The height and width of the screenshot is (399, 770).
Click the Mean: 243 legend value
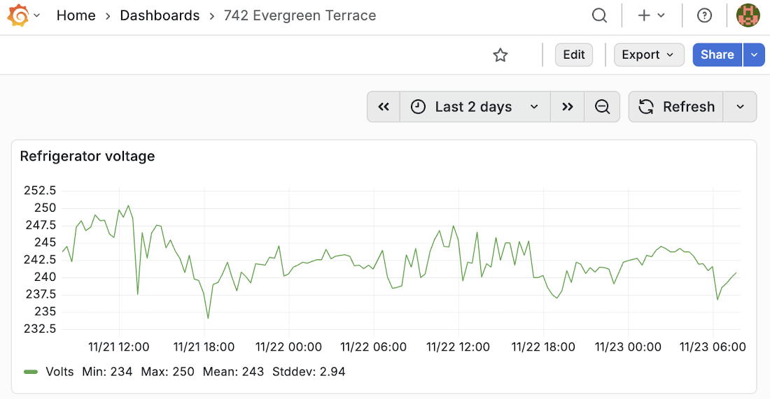tap(233, 372)
